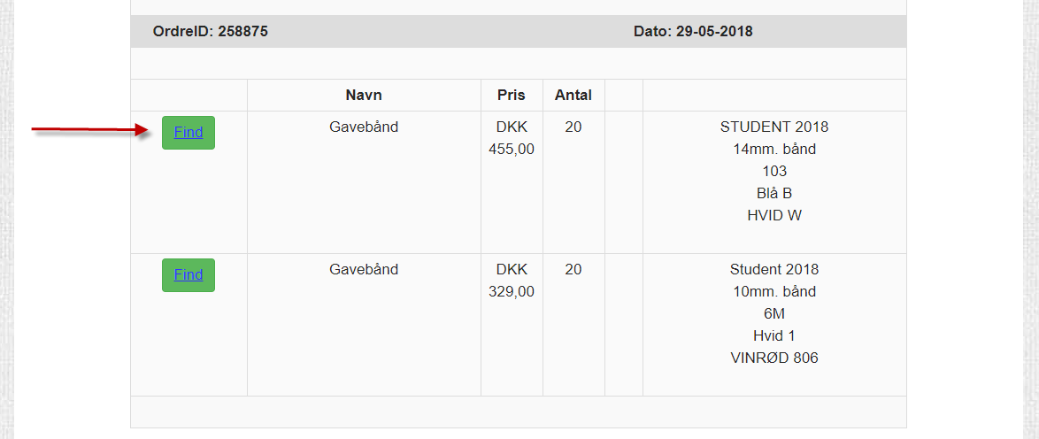Select the second Gavebånd product name
Image resolution: width=1039 pixels, height=439 pixels.
pos(364,269)
